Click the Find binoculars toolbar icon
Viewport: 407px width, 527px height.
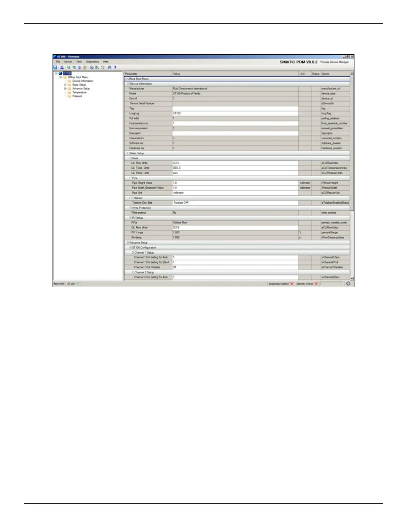coord(109,67)
